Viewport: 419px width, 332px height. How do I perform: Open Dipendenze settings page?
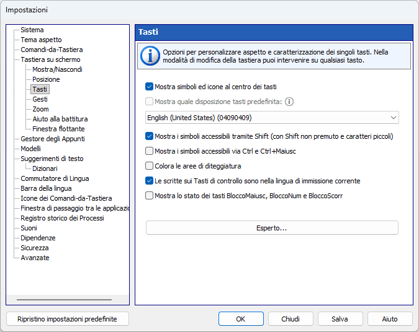click(38, 238)
